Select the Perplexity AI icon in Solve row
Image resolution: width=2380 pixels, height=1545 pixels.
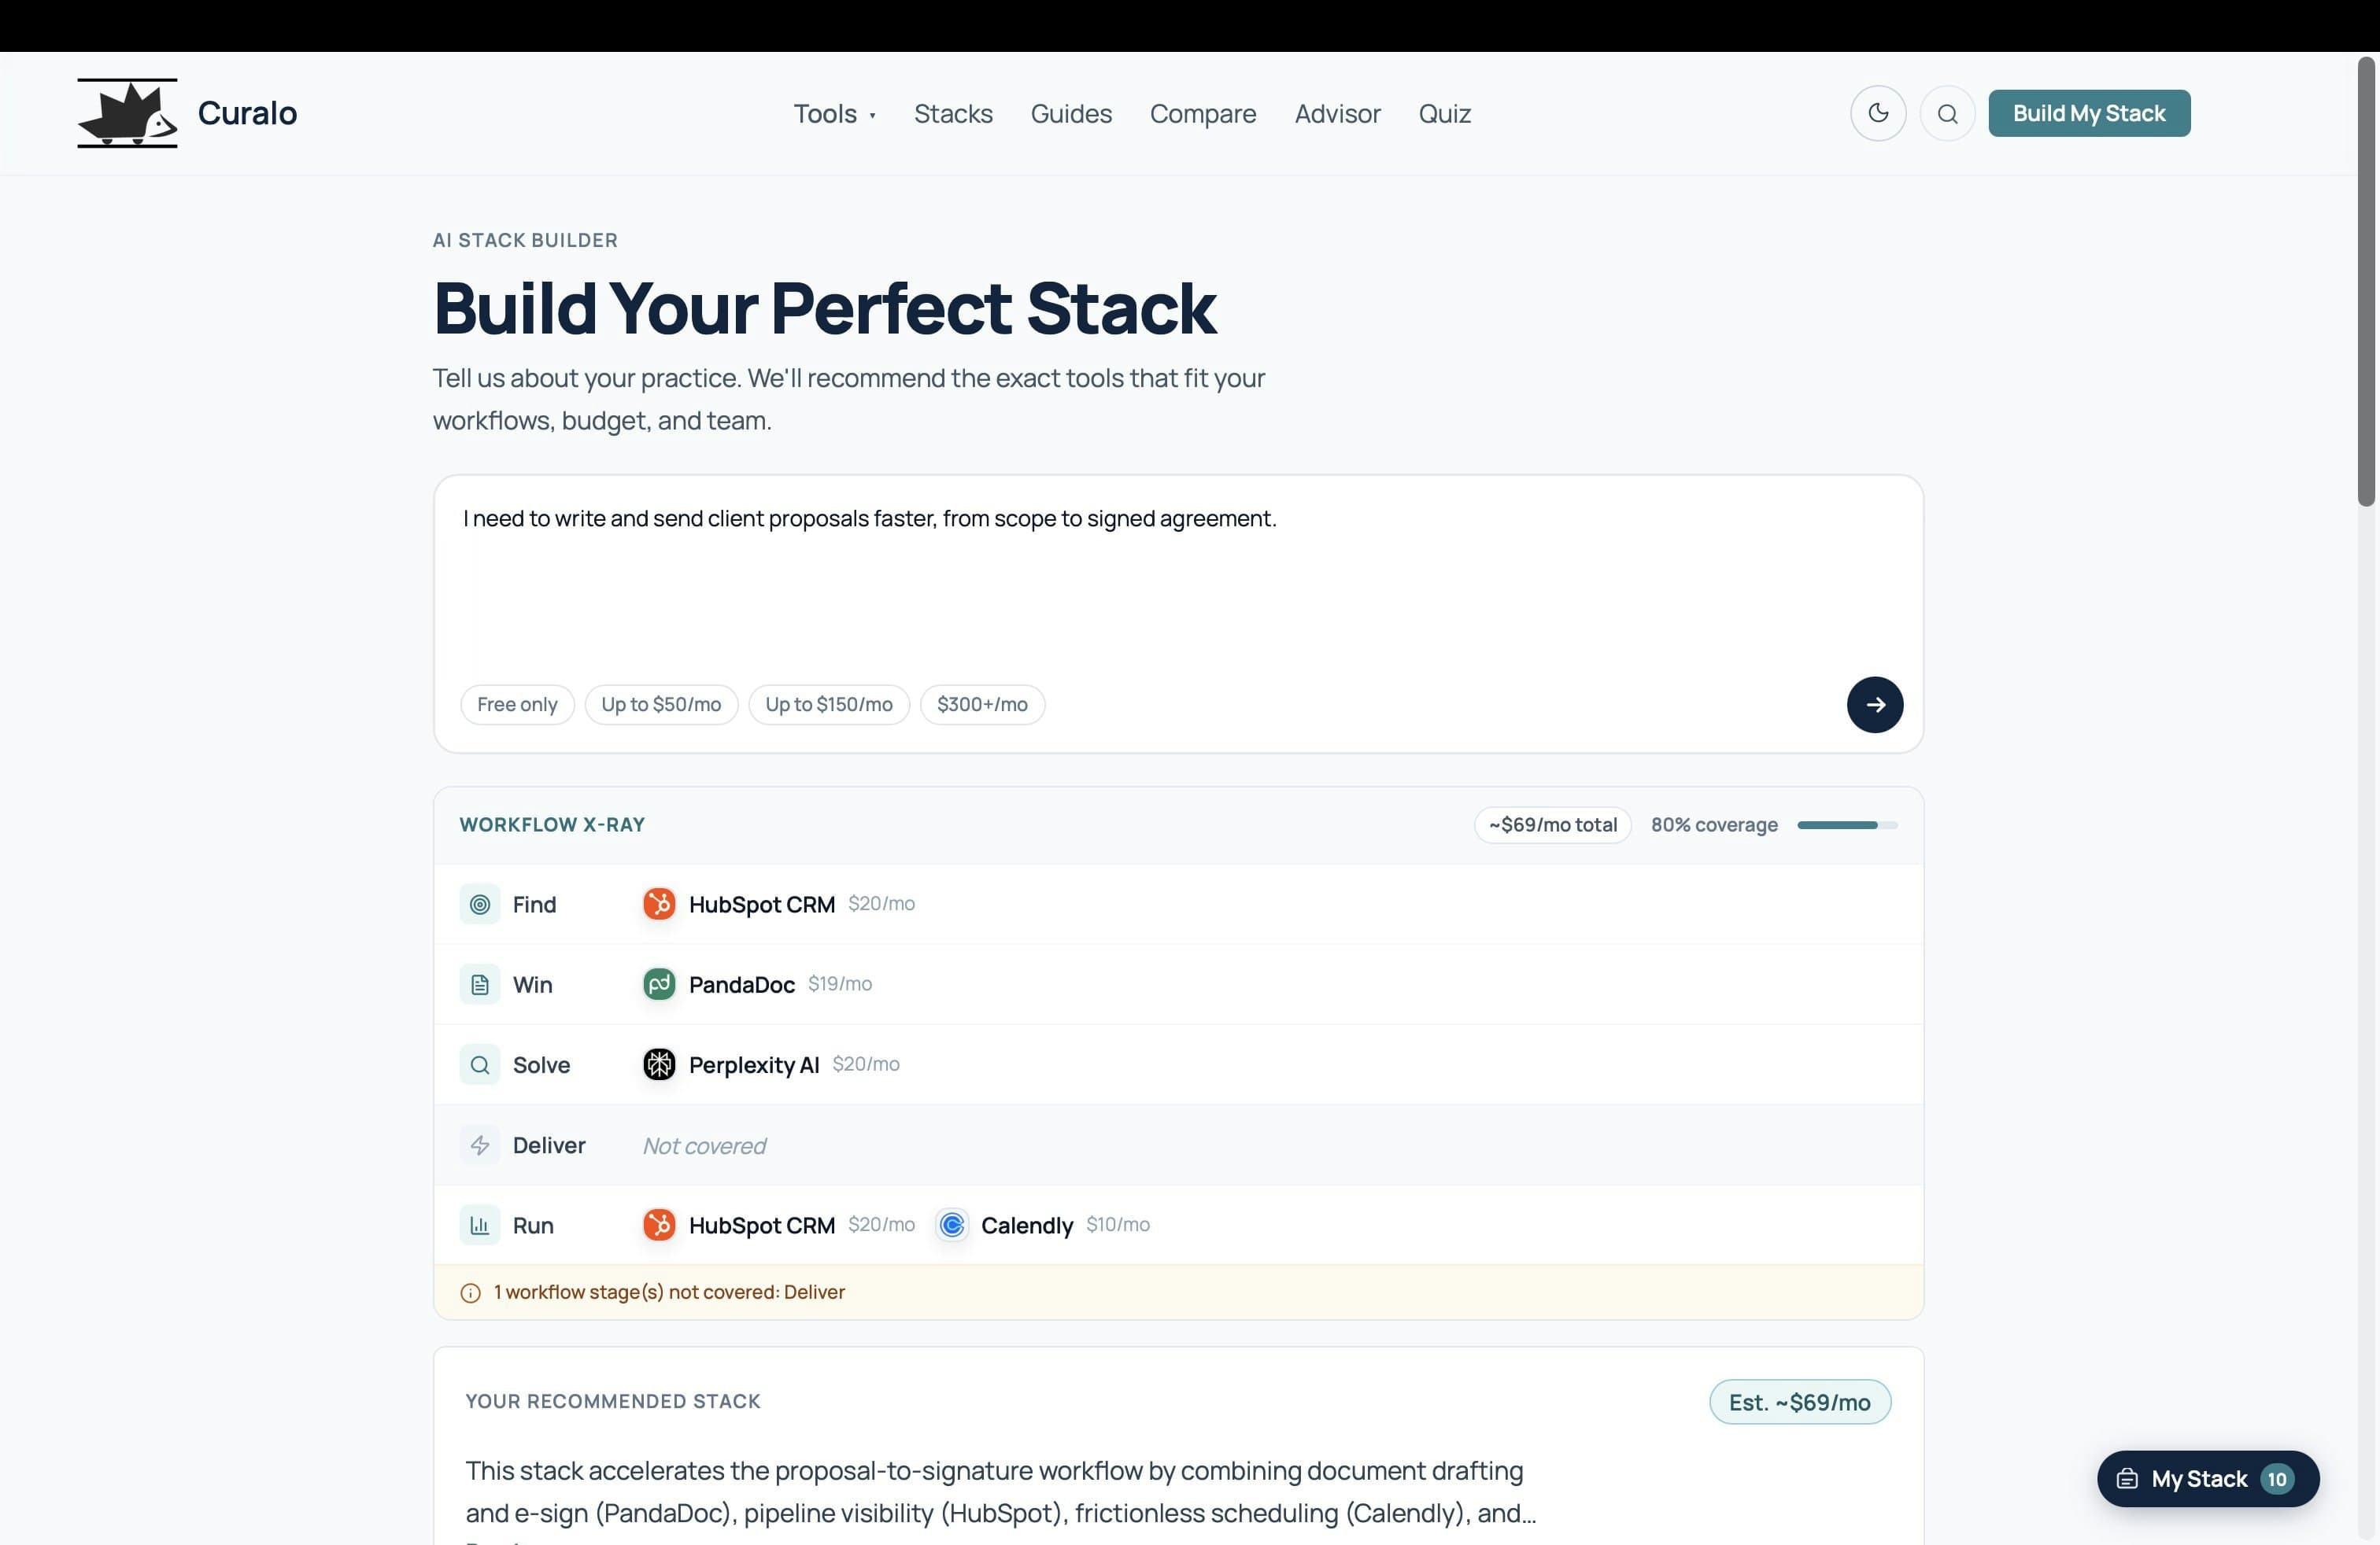click(x=659, y=1064)
